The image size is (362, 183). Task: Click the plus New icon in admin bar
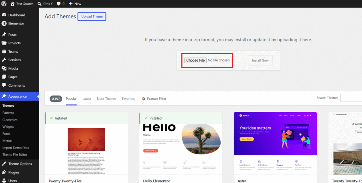[x=71, y=4]
